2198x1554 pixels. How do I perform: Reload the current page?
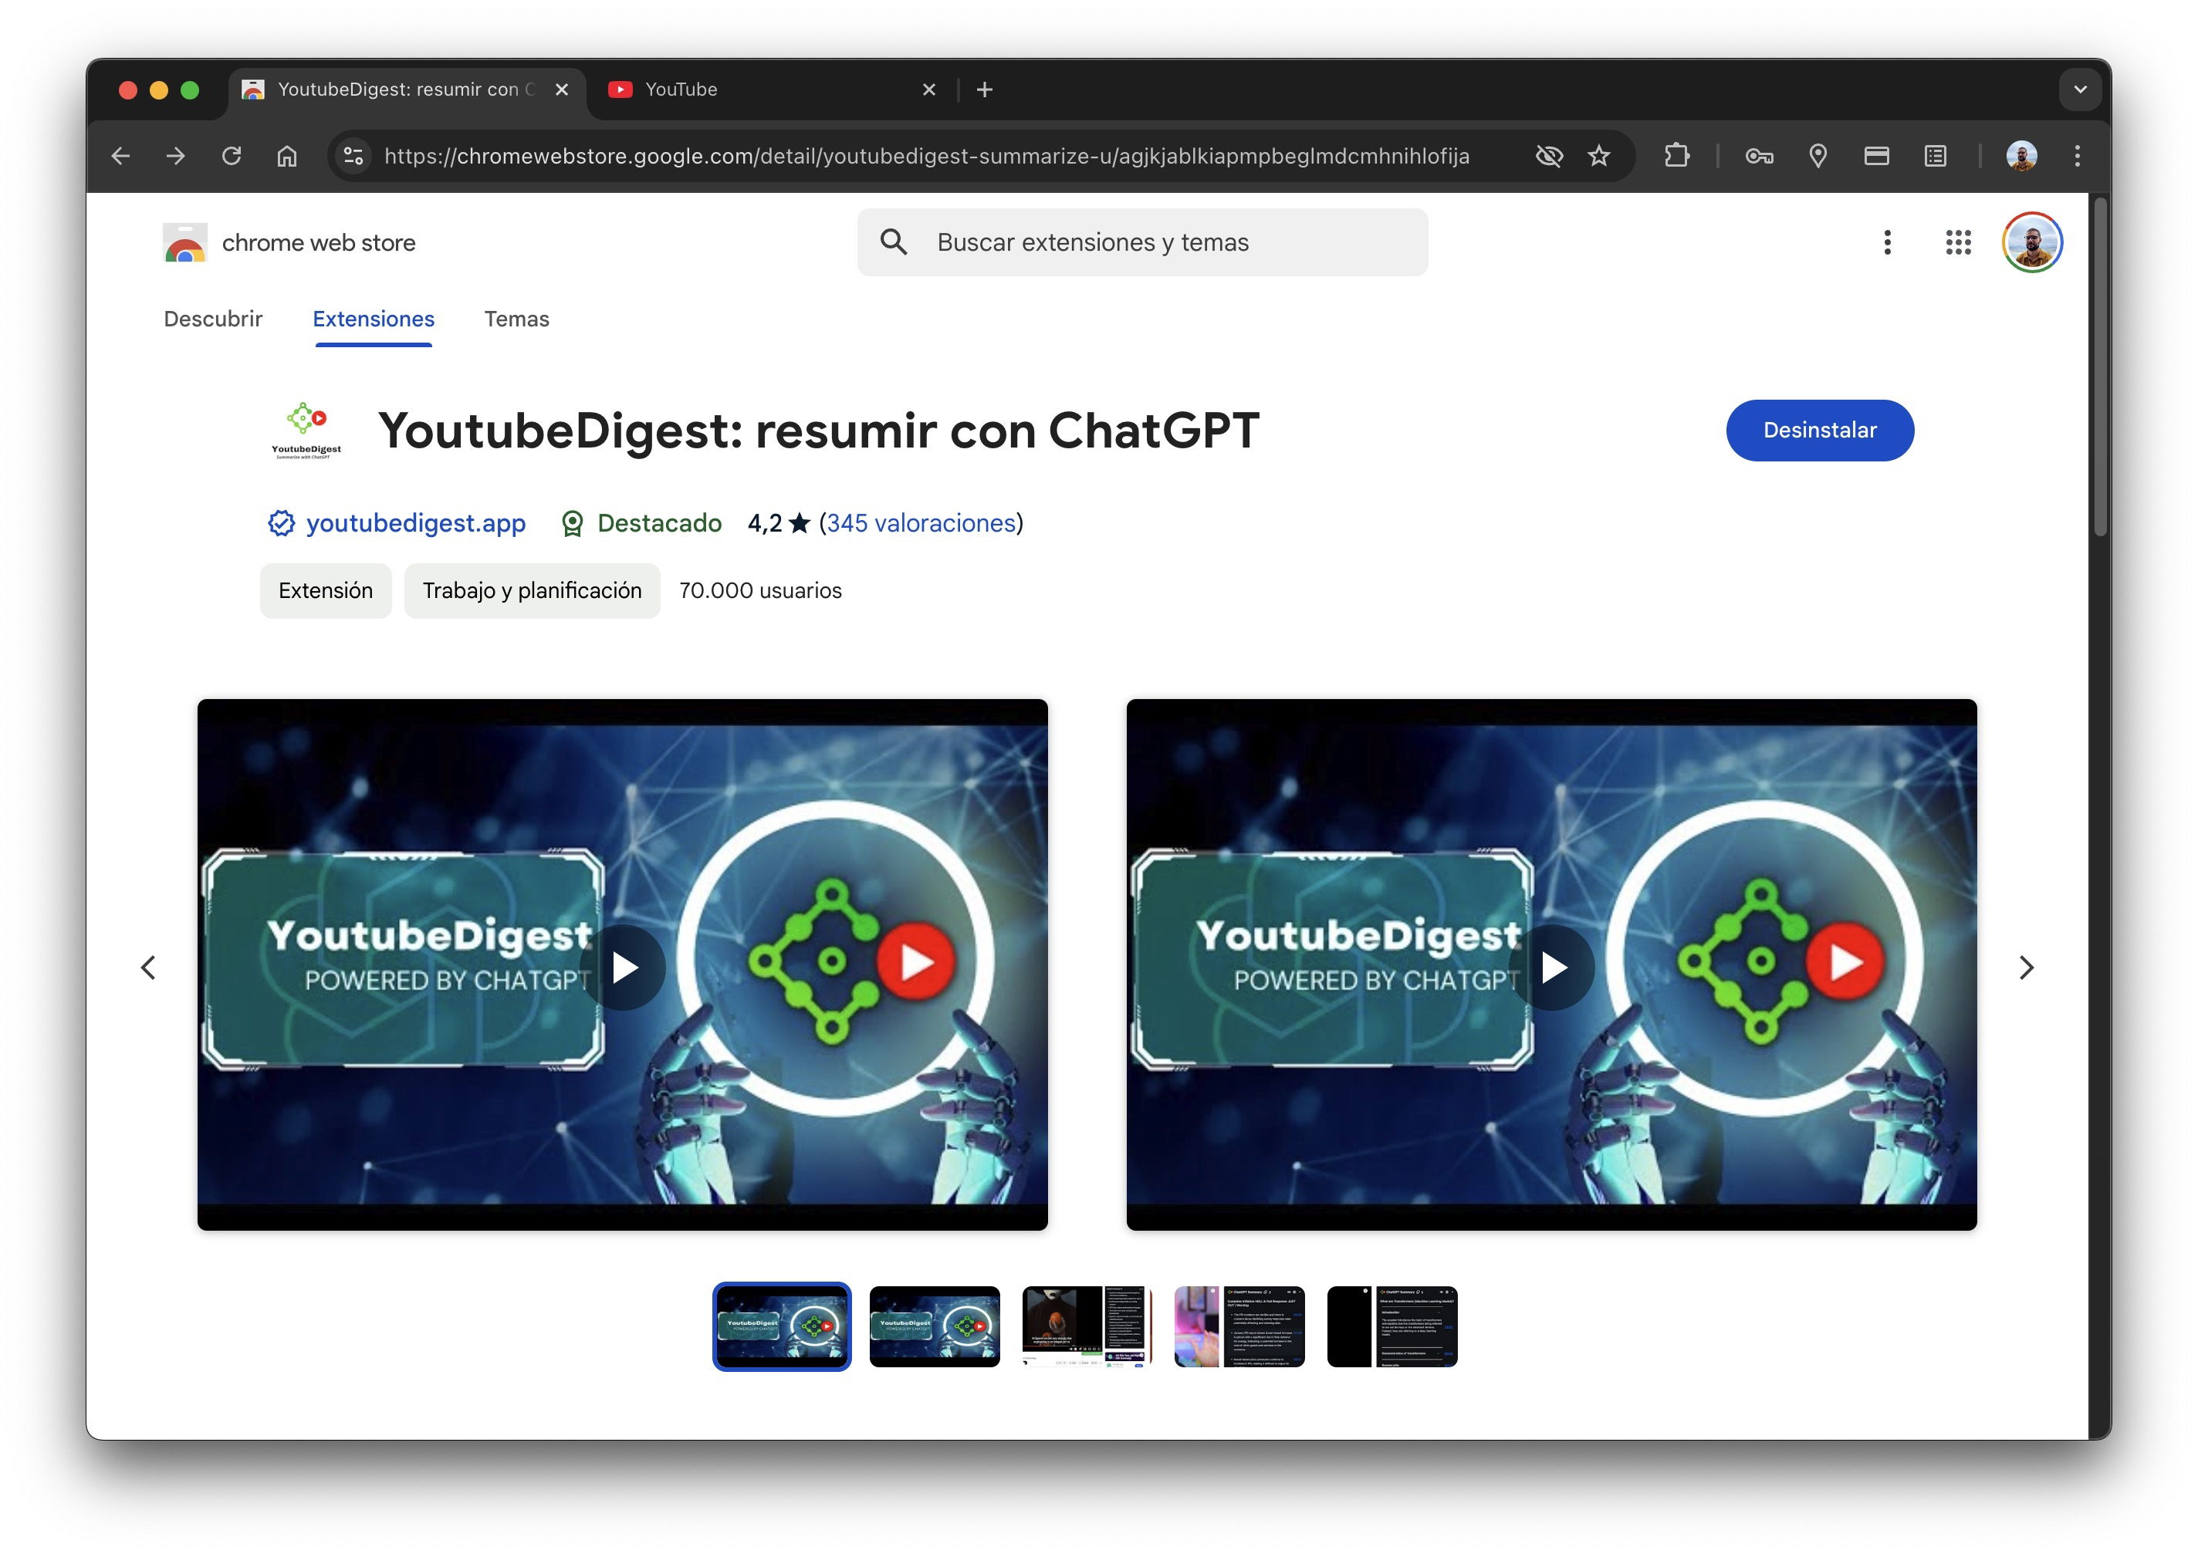tap(232, 156)
